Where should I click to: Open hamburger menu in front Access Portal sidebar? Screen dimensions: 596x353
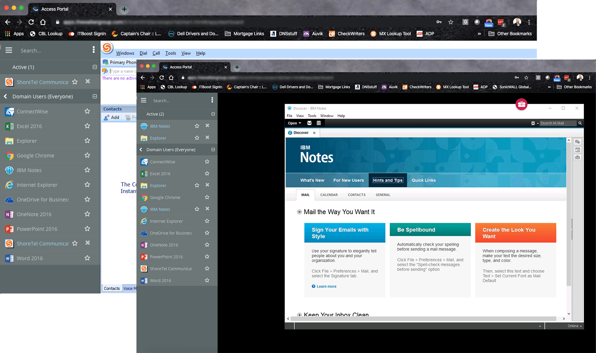143,100
